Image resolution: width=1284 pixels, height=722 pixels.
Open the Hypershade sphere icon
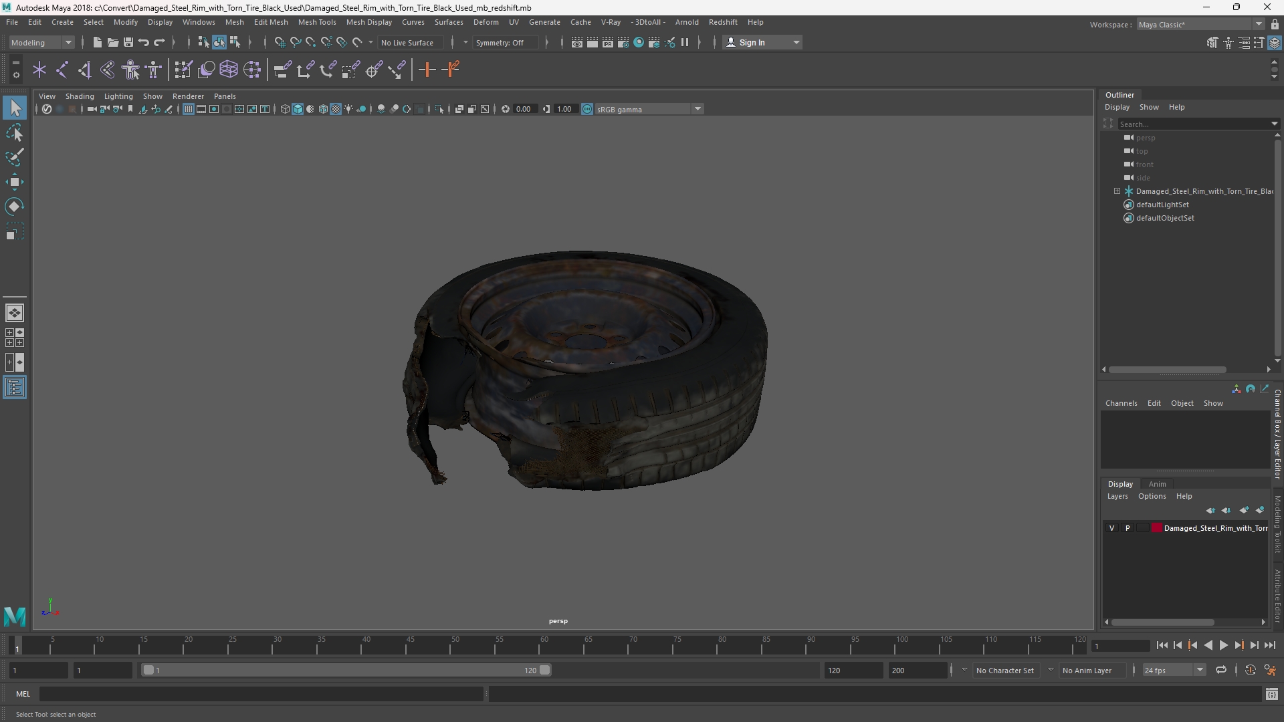pyautogui.click(x=639, y=42)
